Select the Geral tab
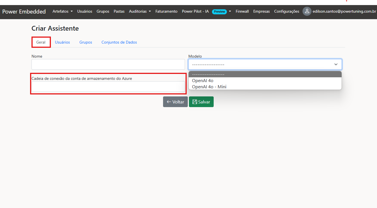 (41, 42)
